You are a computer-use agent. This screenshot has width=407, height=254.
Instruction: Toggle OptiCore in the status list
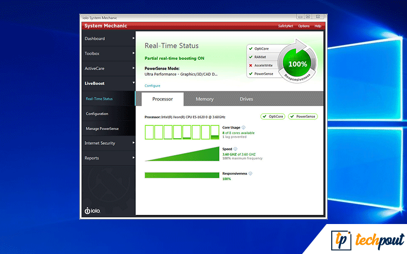[x=261, y=49]
